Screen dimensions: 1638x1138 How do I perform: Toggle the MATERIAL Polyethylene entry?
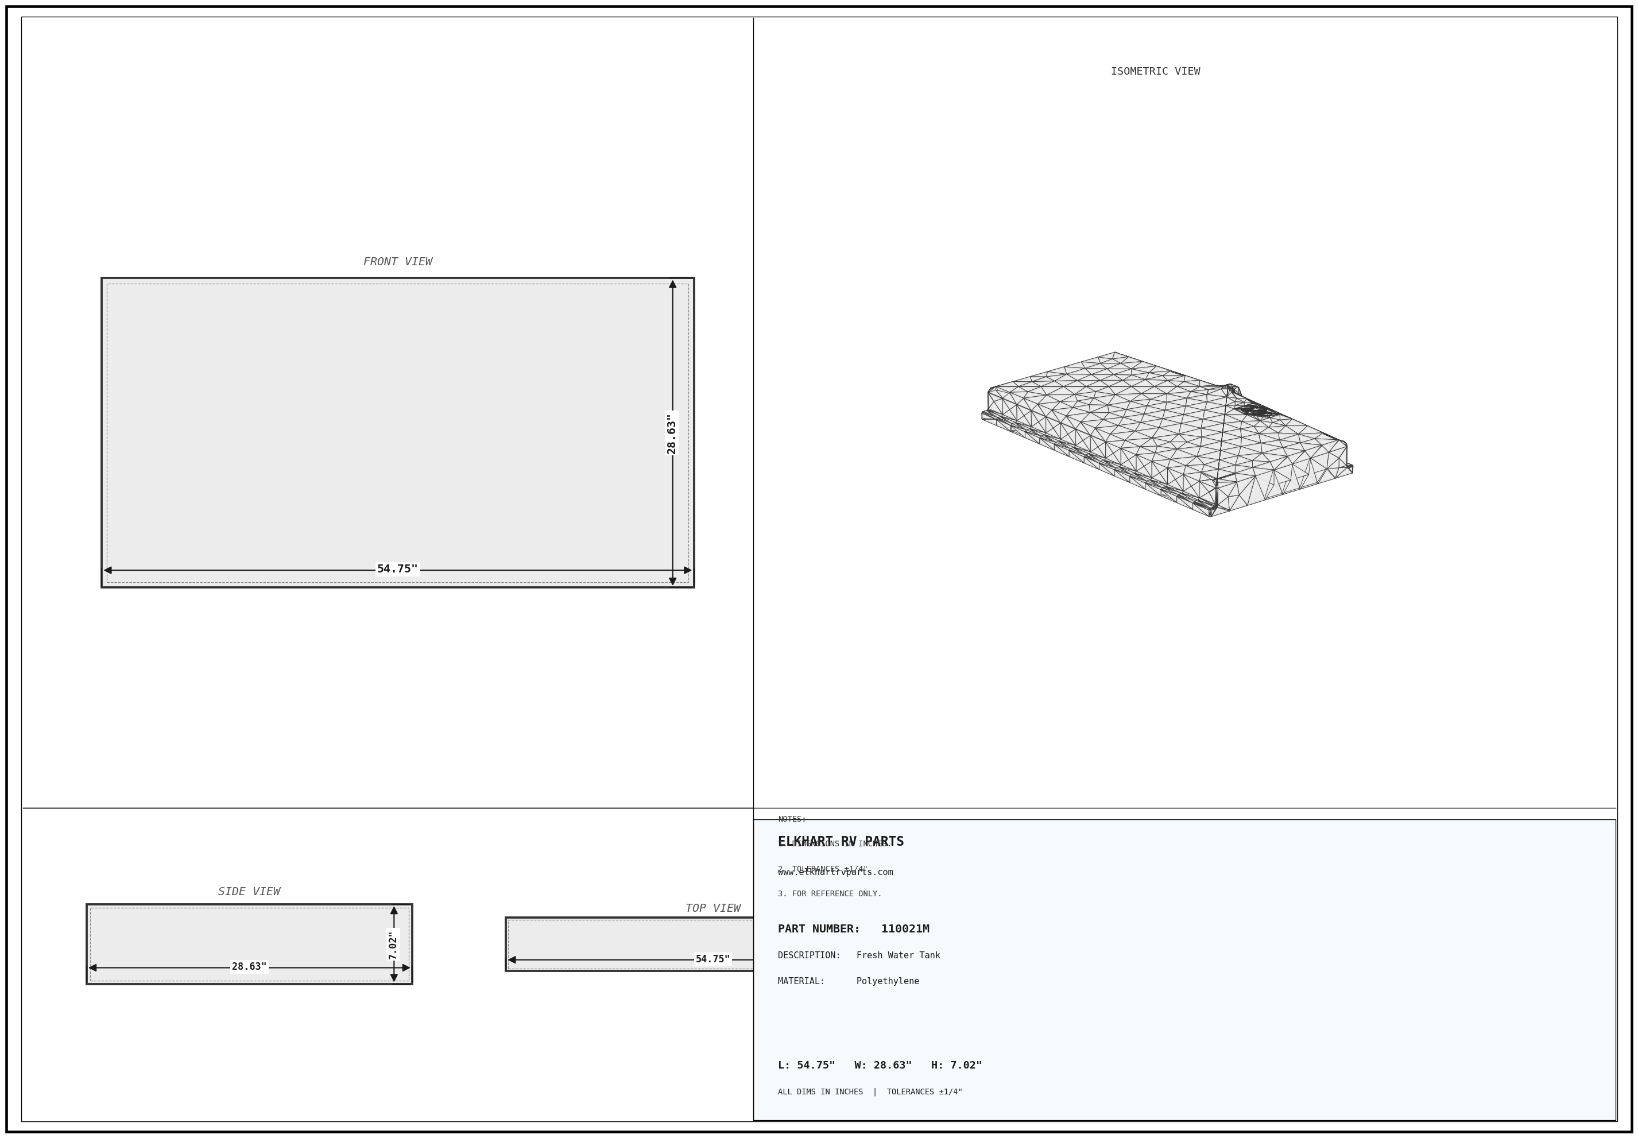[848, 981]
